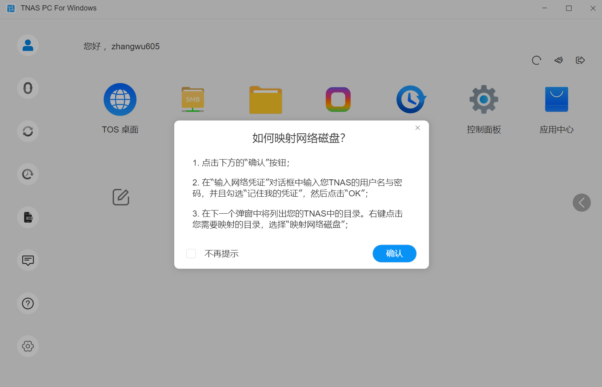The height and width of the screenshot is (387, 602).
Task: Open the help question mark icon
Action: point(28,303)
